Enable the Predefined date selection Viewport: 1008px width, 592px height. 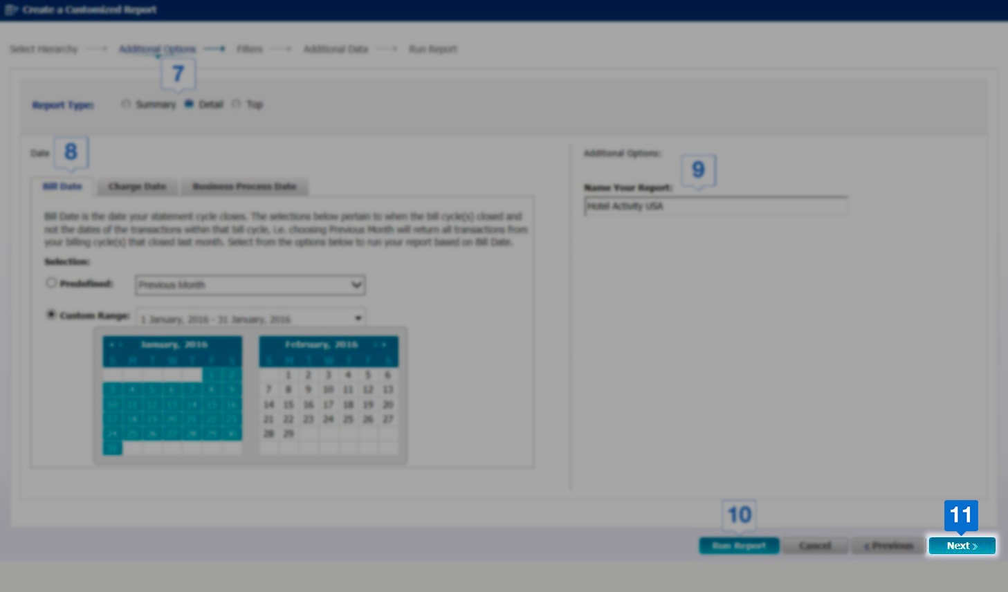click(x=51, y=283)
